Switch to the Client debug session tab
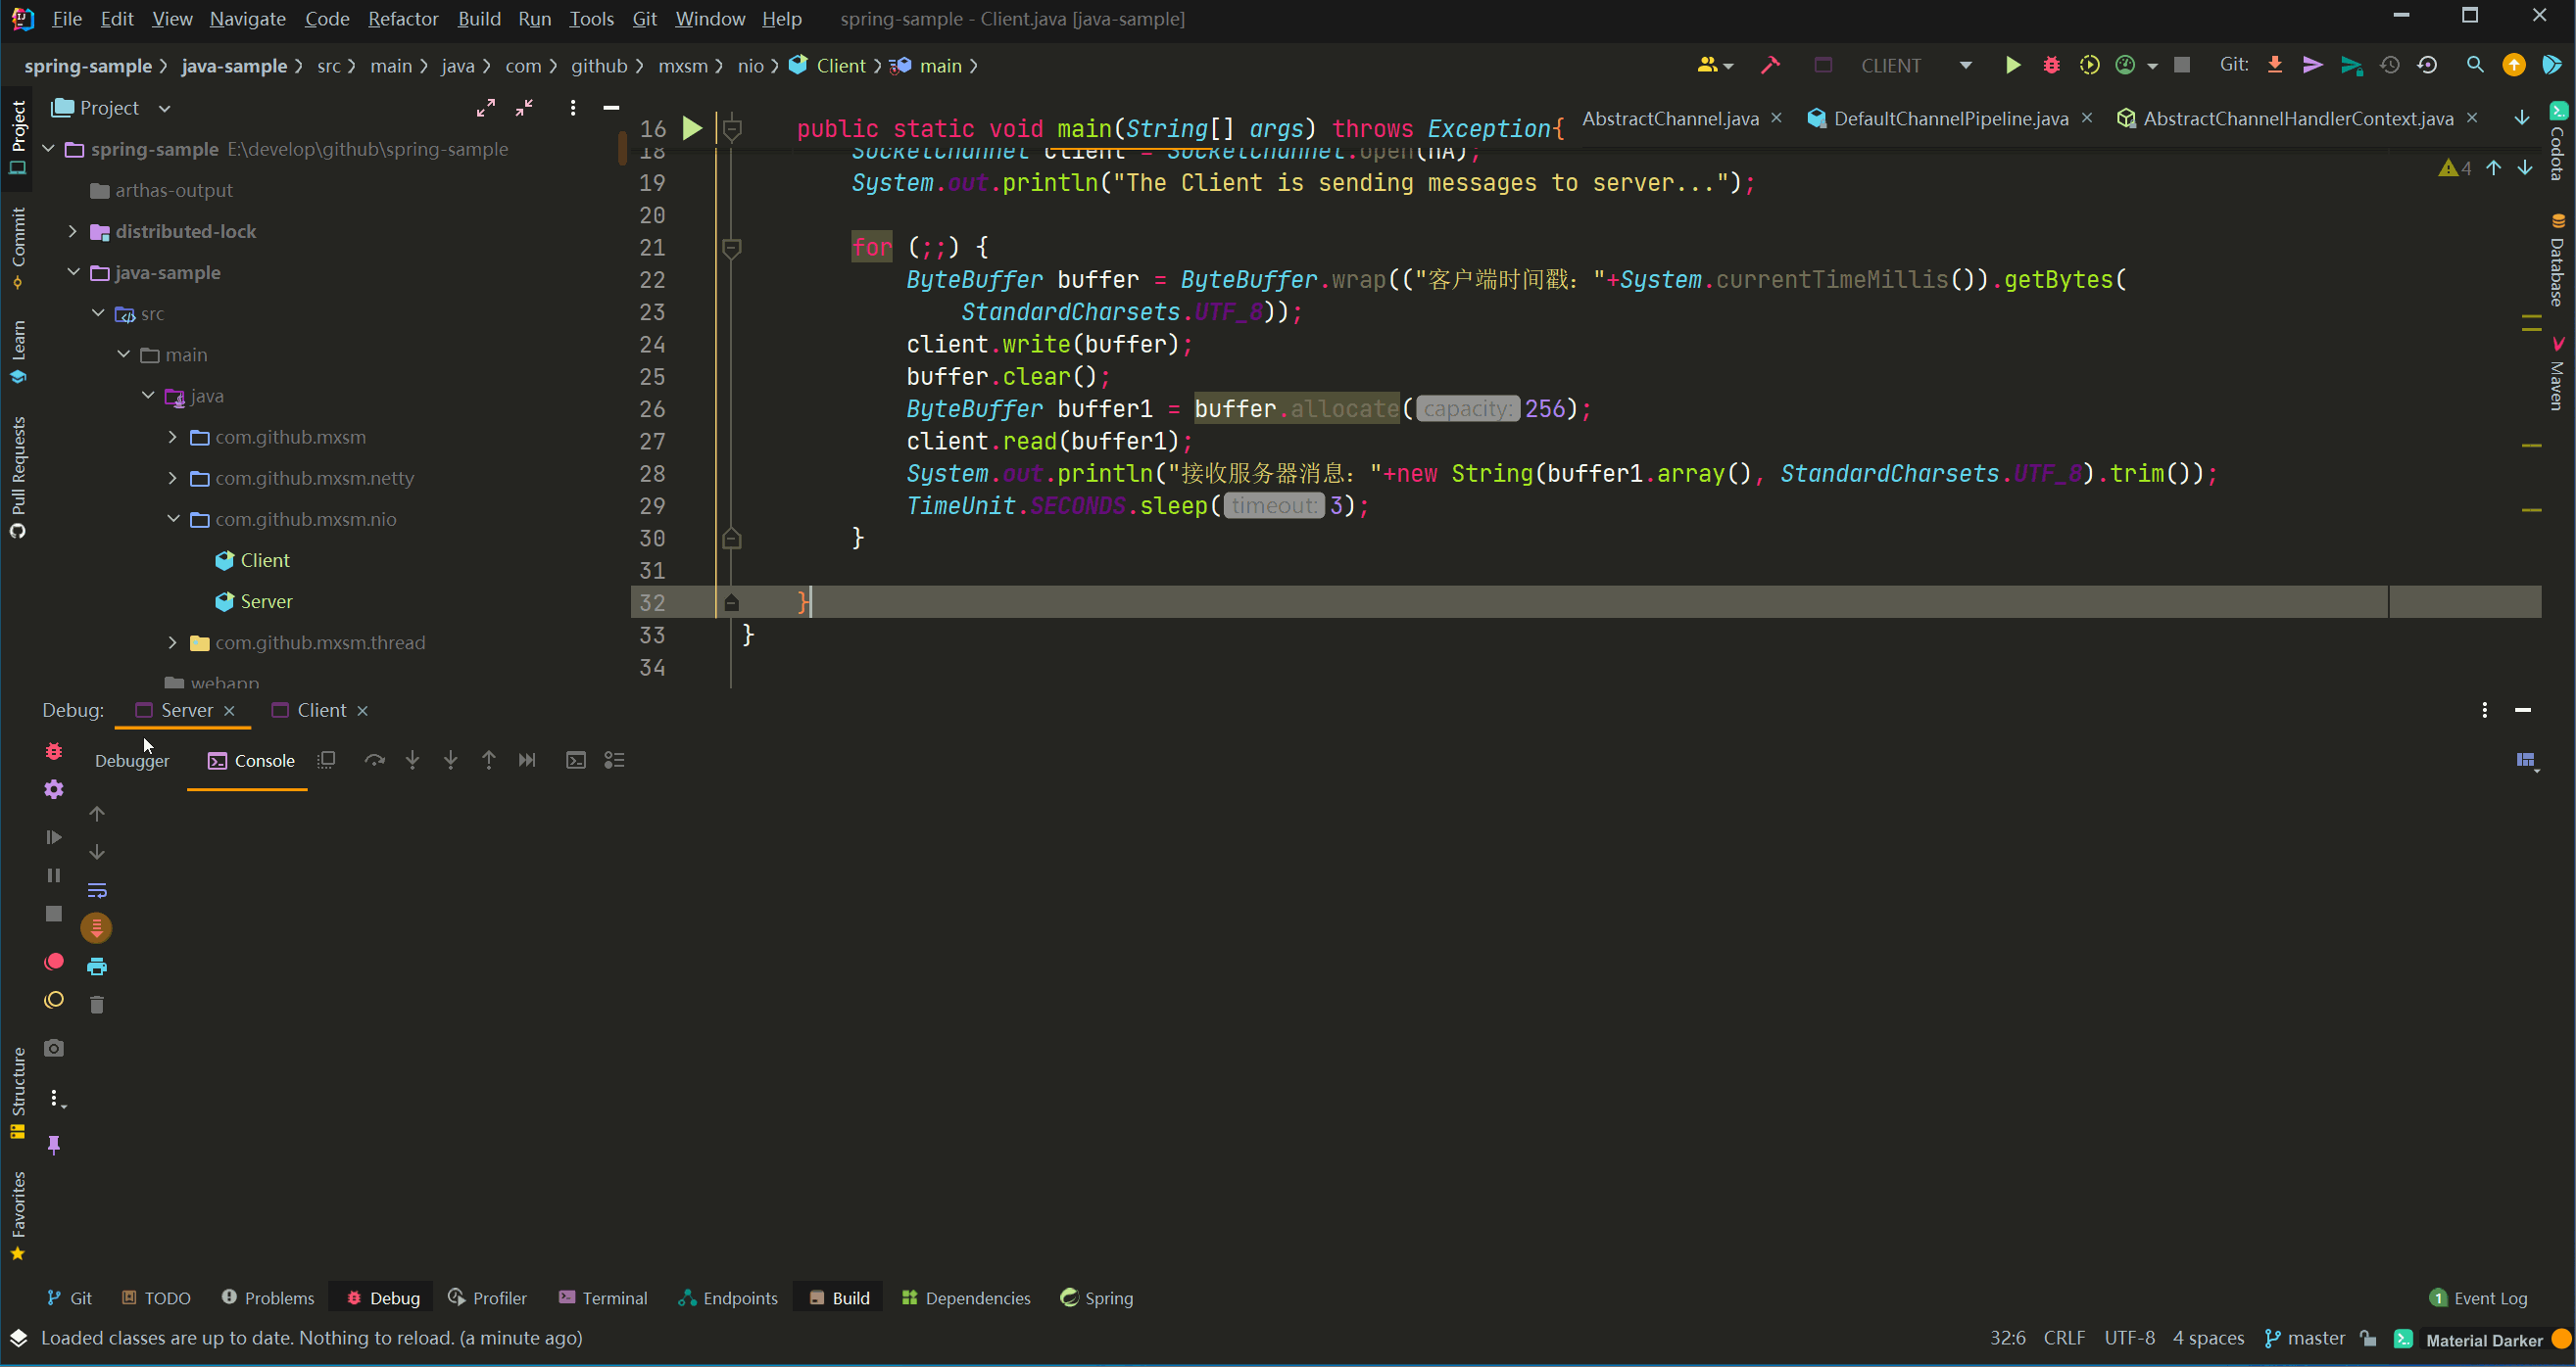 tap(321, 710)
